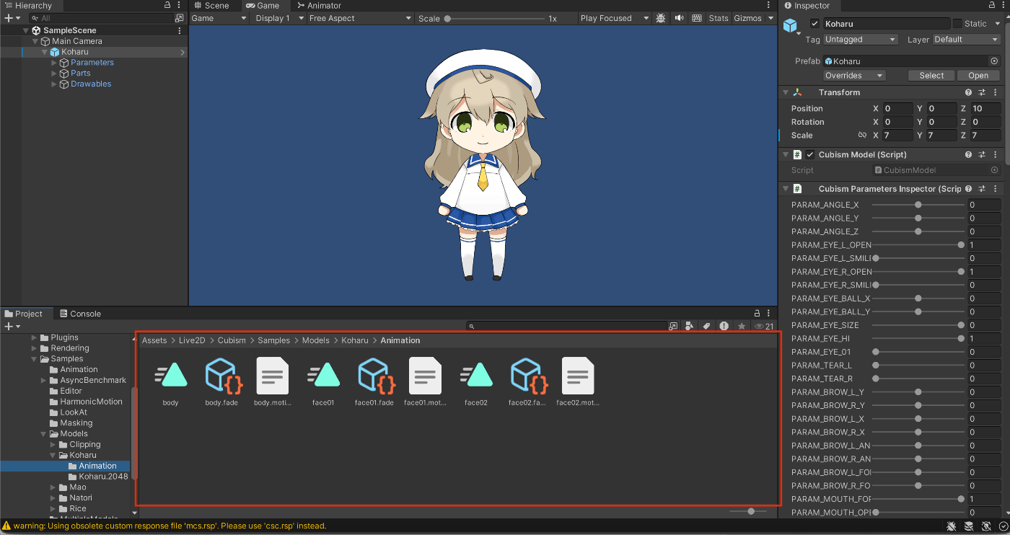1010x535 pixels.
Task: Expand the Parameters object in Hierarchy
Action: click(x=54, y=63)
